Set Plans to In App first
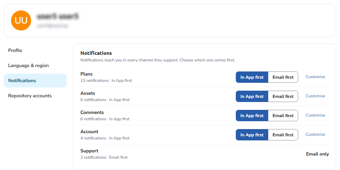340x170 pixels. (252, 77)
